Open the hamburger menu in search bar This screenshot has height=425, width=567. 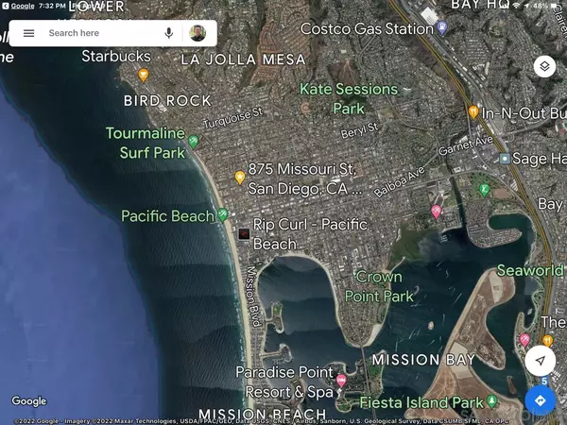(29, 33)
